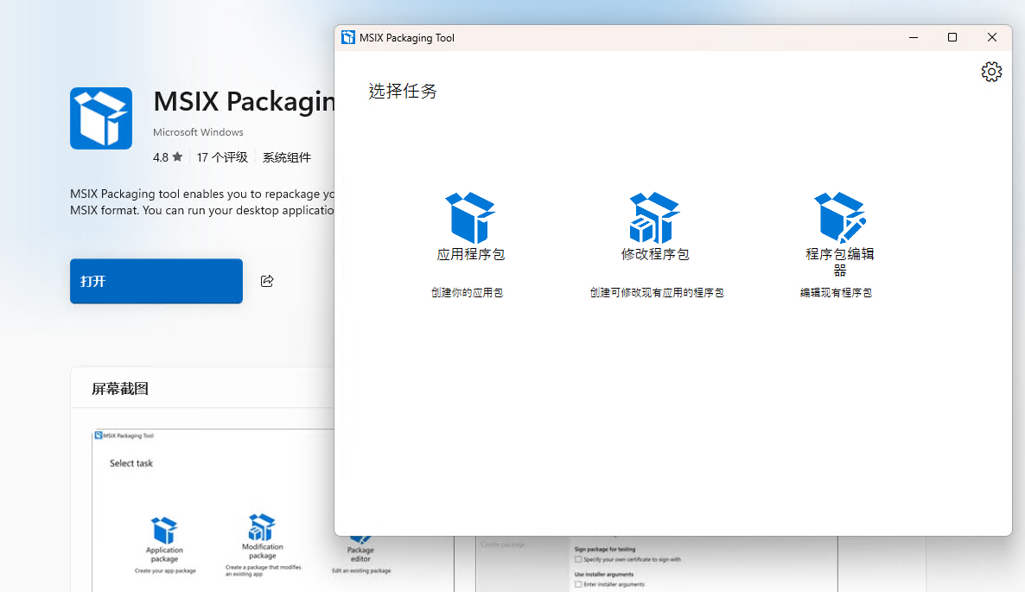The width and height of the screenshot is (1025, 592).
Task: Click the 创建可修改现有应用的程序包 description
Action: [657, 293]
